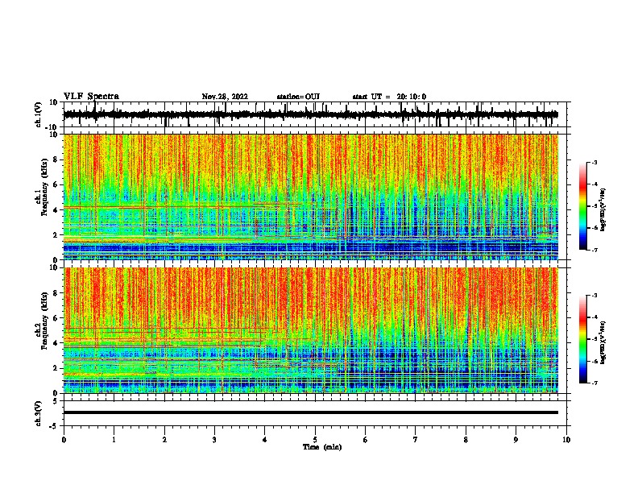The width and height of the screenshot is (638, 493).
Task: Select the log(PSD) label beside ch.2 colorbar
Action: pos(603,342)
